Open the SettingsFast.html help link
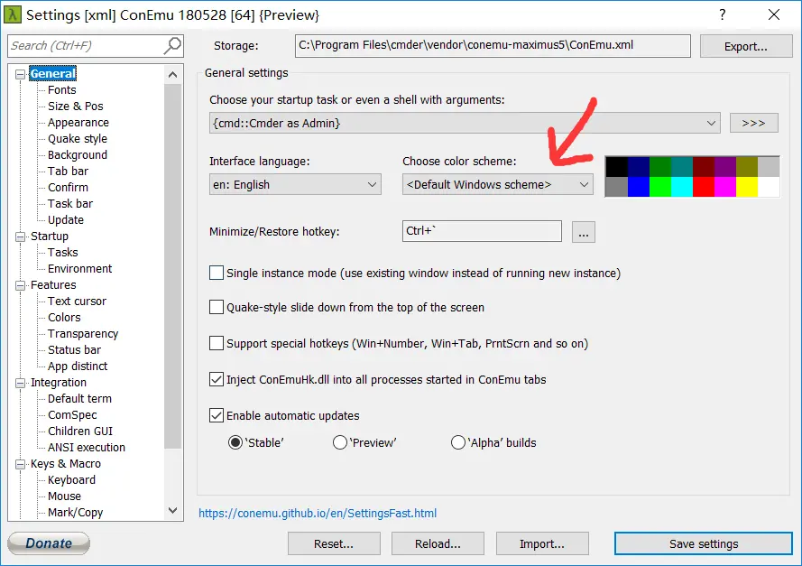The height and width of the screenshot is (566, 802). (x=318, y=514)
